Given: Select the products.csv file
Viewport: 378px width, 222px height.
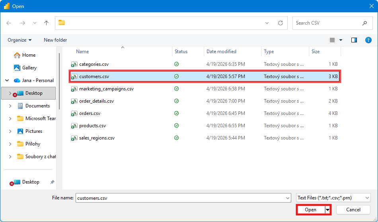Looking at the screenshot, I should pos(205,126).
